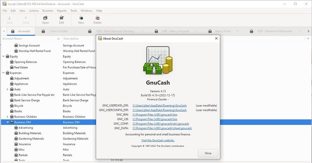The image size is (312, 163).
Task: Click the Bank Service Charge account icon
Action: pos(12,100)
